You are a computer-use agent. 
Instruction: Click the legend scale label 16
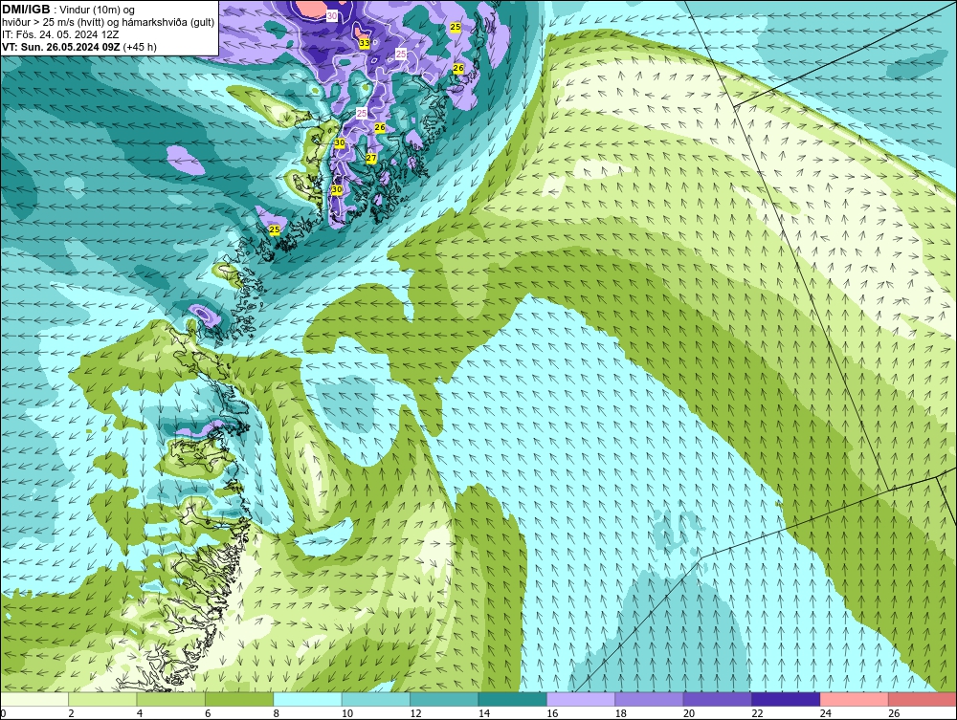click(x=552, y=713)
